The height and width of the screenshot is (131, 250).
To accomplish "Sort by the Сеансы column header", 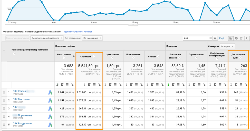I will [x=152, y=56].
